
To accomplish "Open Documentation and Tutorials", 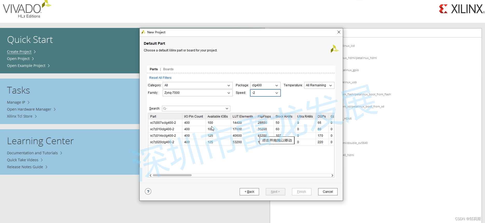I will point(32,153).
